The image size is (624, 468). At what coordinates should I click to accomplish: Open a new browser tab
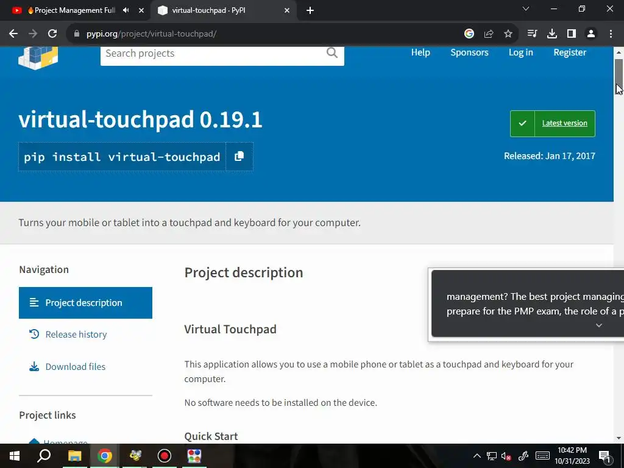point(310,11)
